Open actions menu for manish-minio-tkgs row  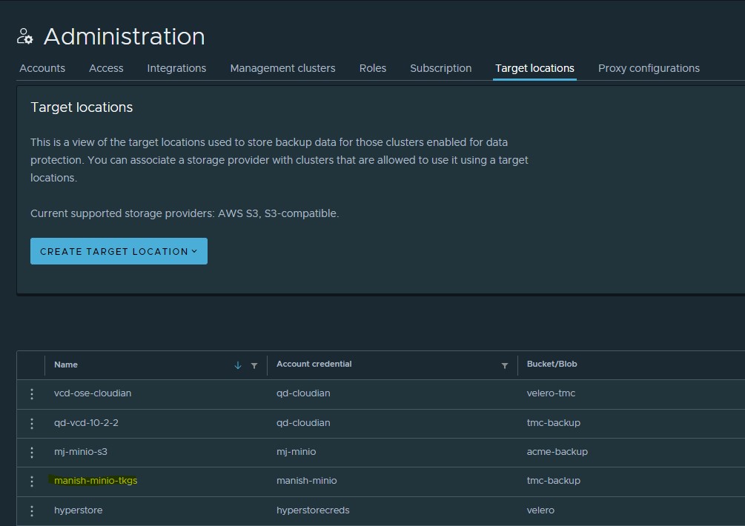(32, 481)
